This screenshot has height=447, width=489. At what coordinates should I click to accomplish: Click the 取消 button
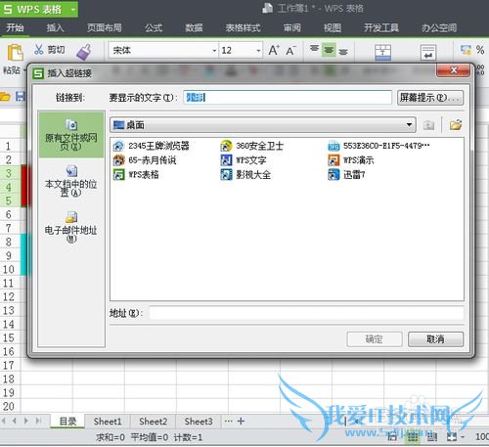(x=435, y=339)
